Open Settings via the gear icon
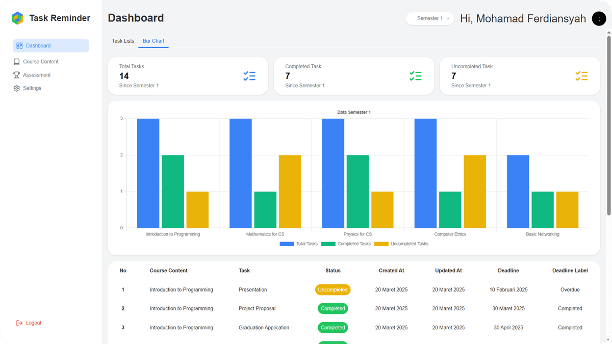Image resolution: width=612 pixels, height=344 pixels. [x=17, y=88]
